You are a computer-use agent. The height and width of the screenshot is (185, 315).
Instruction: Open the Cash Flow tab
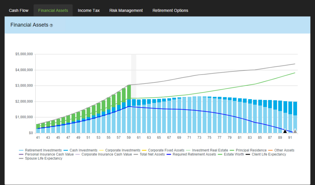pos(19,10)
